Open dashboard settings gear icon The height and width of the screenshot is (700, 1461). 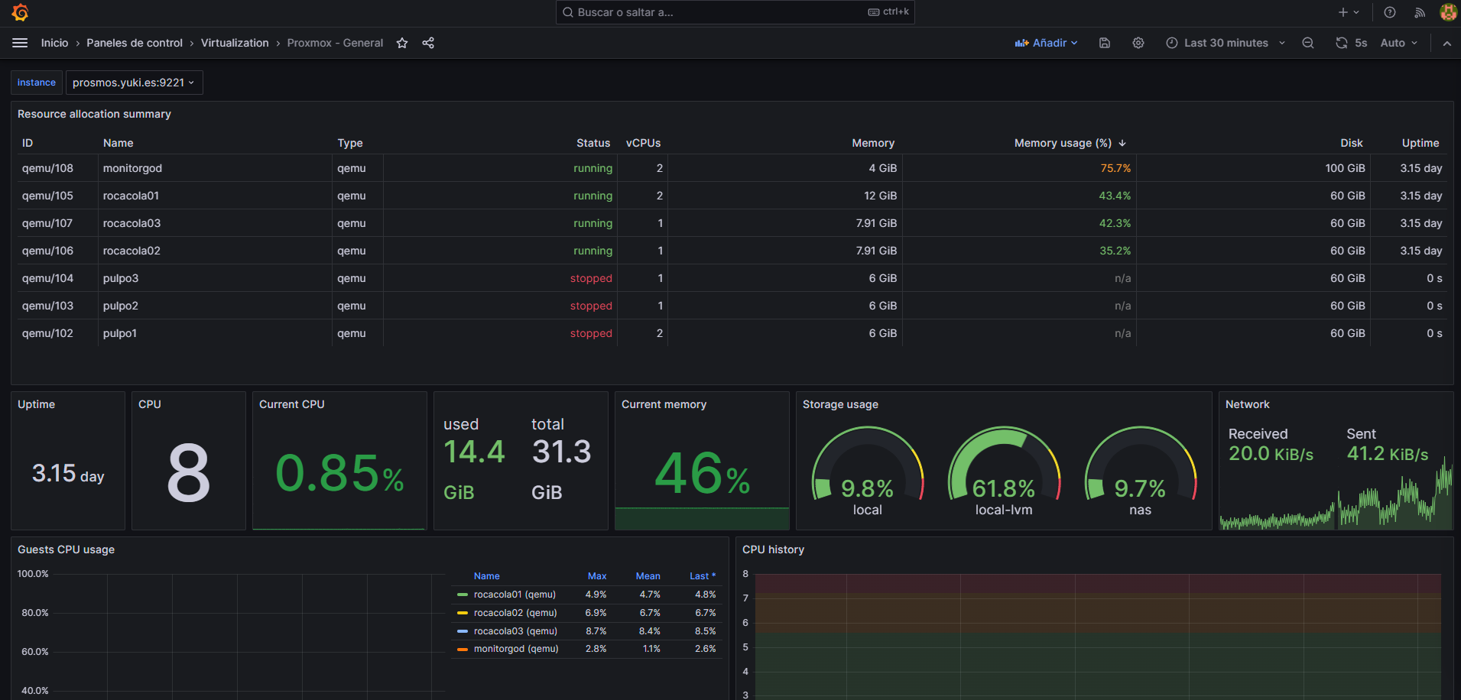(1138, 43)
